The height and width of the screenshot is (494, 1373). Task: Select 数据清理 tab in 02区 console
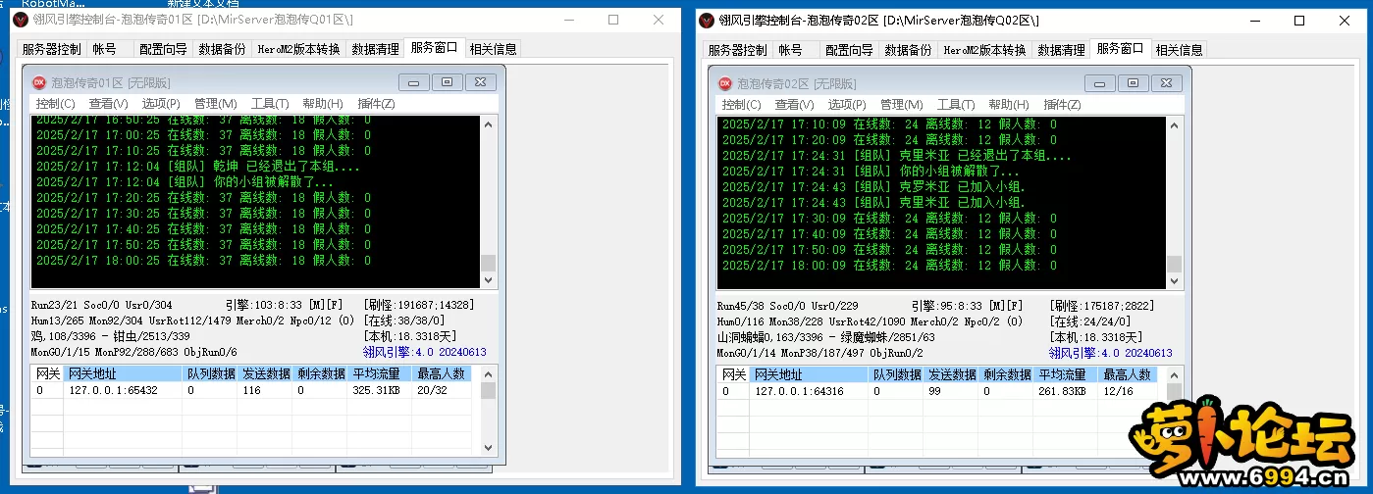click(x=1061, y=50)
